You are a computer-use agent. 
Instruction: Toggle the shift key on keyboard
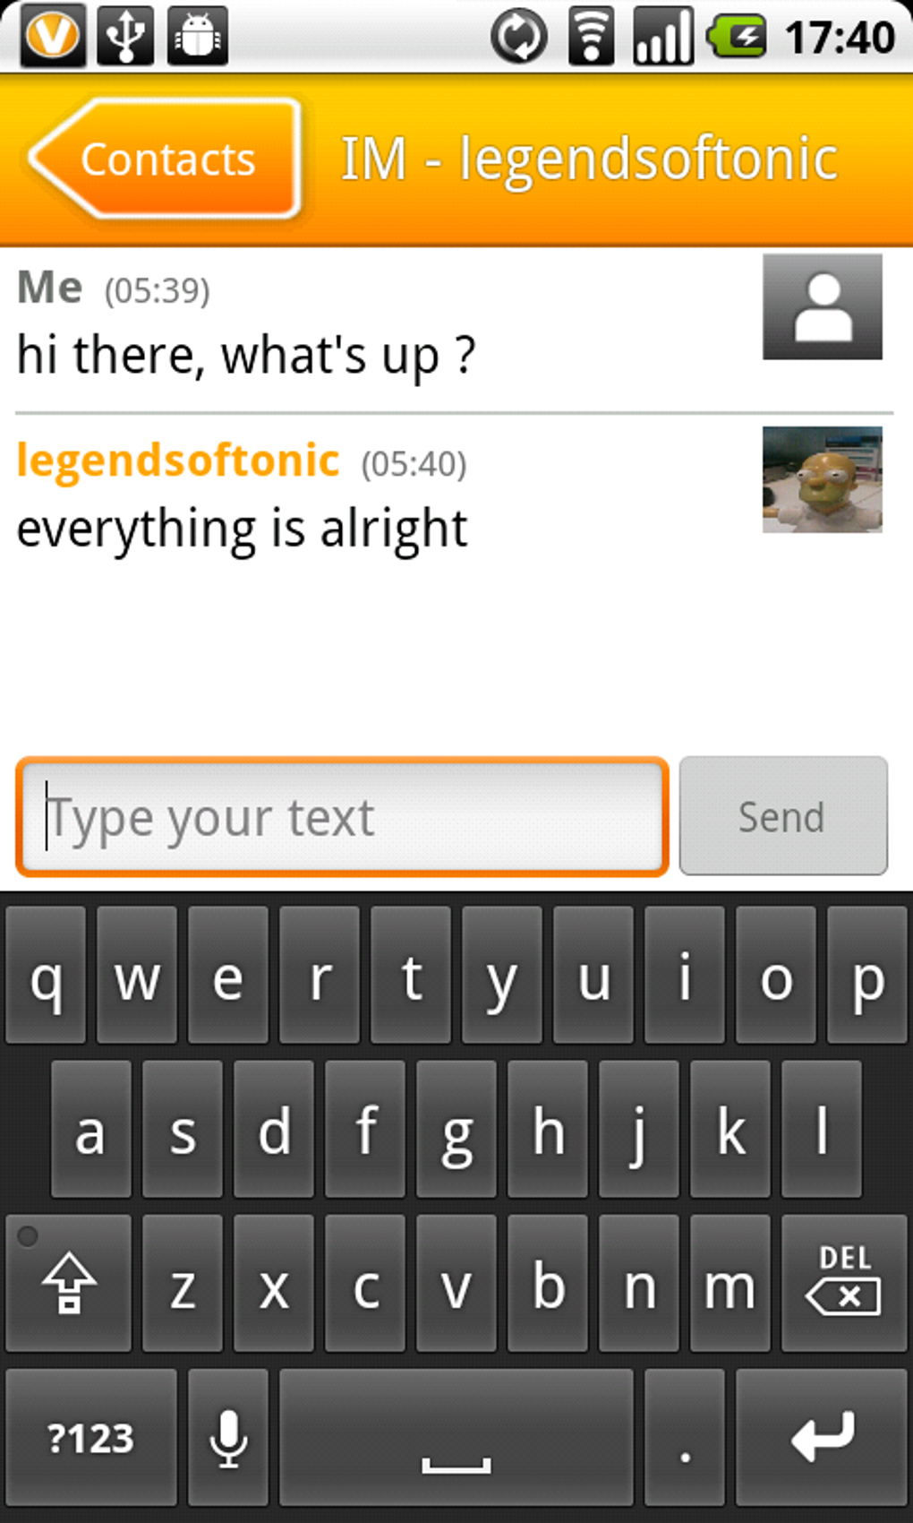[x=69, y=1283]
